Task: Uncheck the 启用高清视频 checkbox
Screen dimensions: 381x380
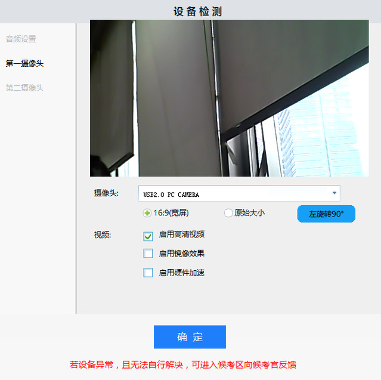Action: pyautogui.click(x=148, y=236)
